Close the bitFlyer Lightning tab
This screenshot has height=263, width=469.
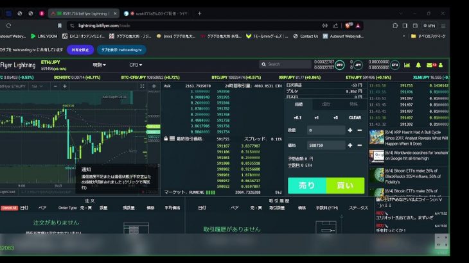[x=115, y=13]
